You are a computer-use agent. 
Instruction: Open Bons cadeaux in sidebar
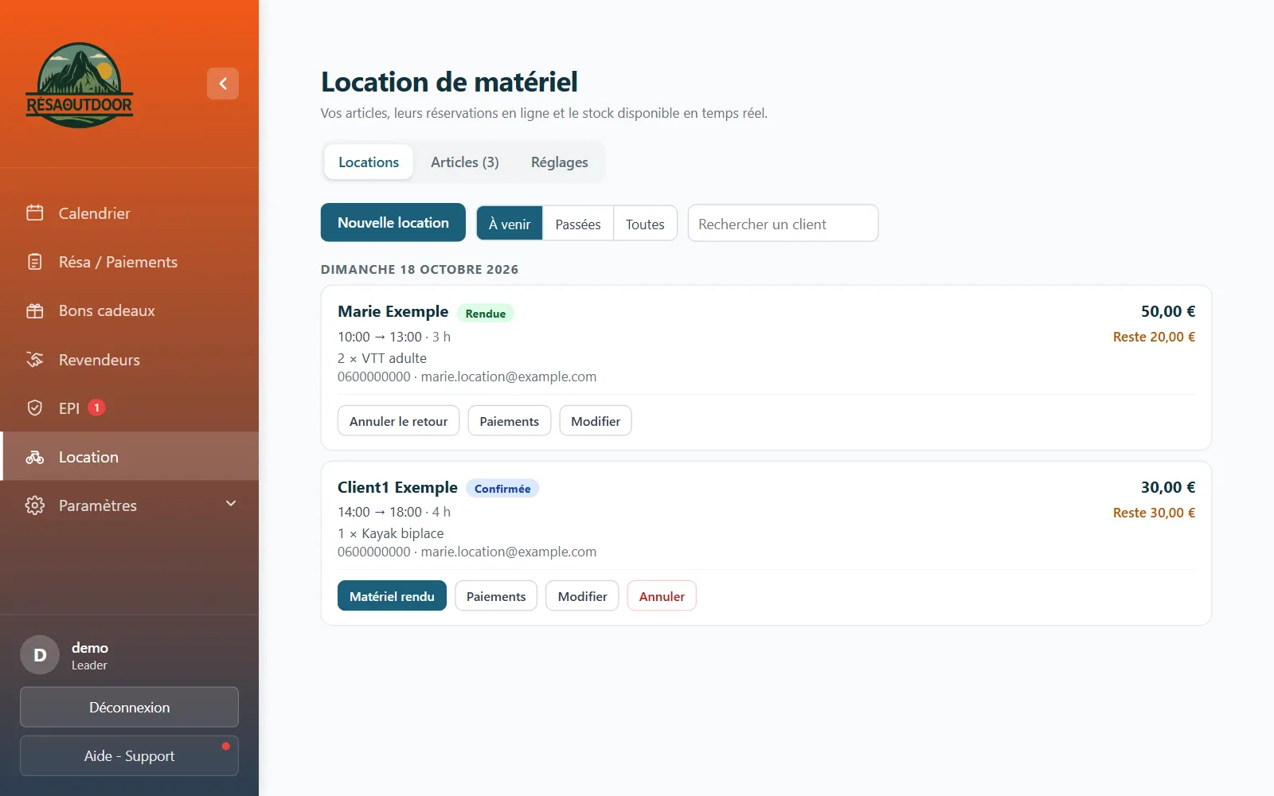tap(129, 310)
